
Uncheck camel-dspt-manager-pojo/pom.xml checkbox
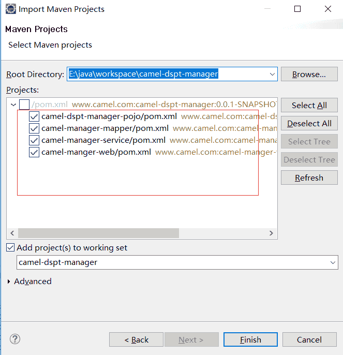point(34,116)
